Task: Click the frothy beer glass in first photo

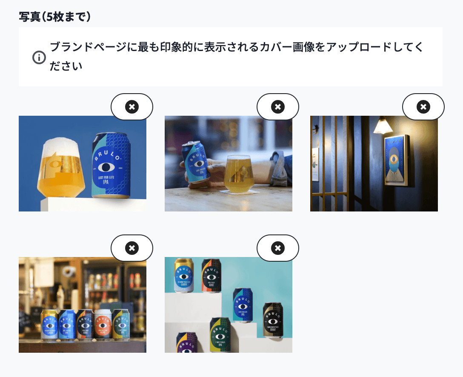Action: tap(61, 168)
